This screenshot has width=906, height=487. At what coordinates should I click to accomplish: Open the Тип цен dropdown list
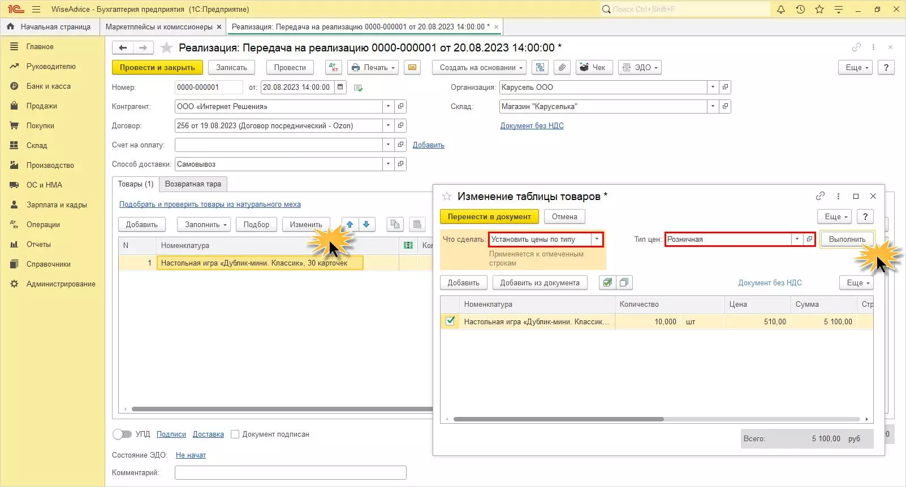(x=797, y=239)
